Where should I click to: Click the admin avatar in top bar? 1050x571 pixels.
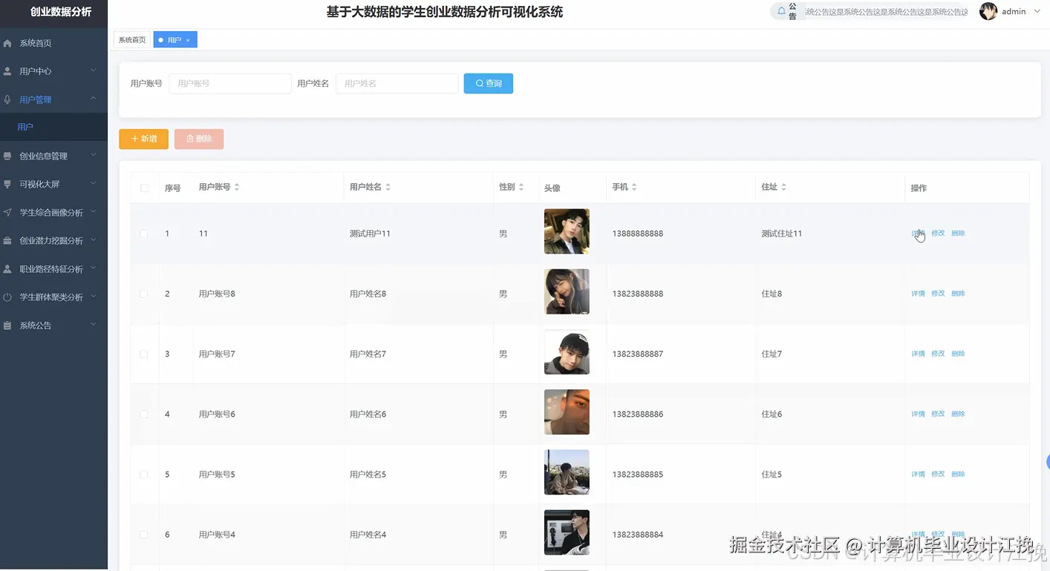coord(988,11)
